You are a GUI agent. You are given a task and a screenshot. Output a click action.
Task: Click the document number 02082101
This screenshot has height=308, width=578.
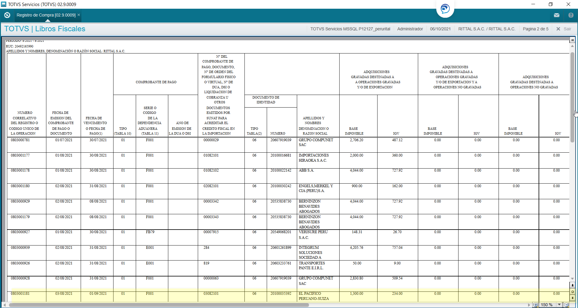[211, 186]
